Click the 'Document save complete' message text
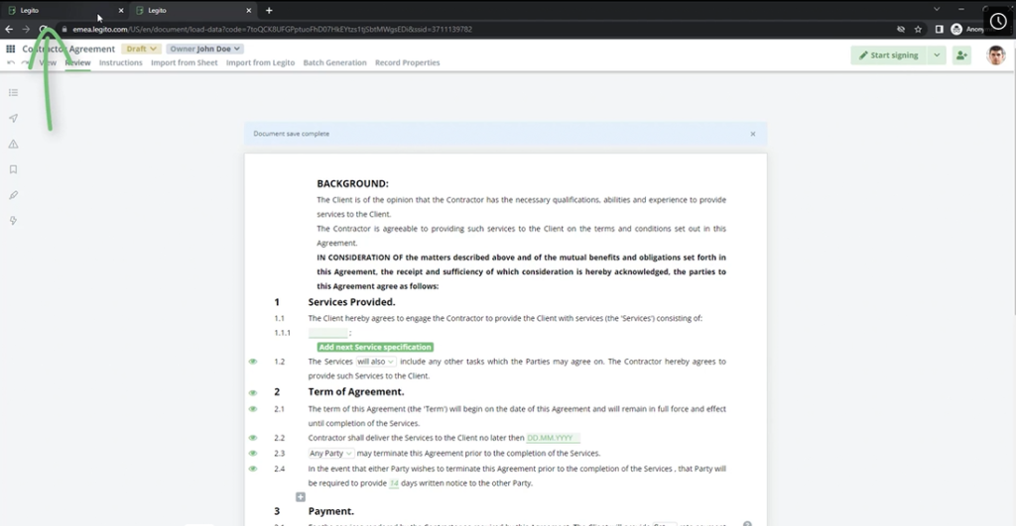The image size is (1016, 526). click(x=292, y=134)
